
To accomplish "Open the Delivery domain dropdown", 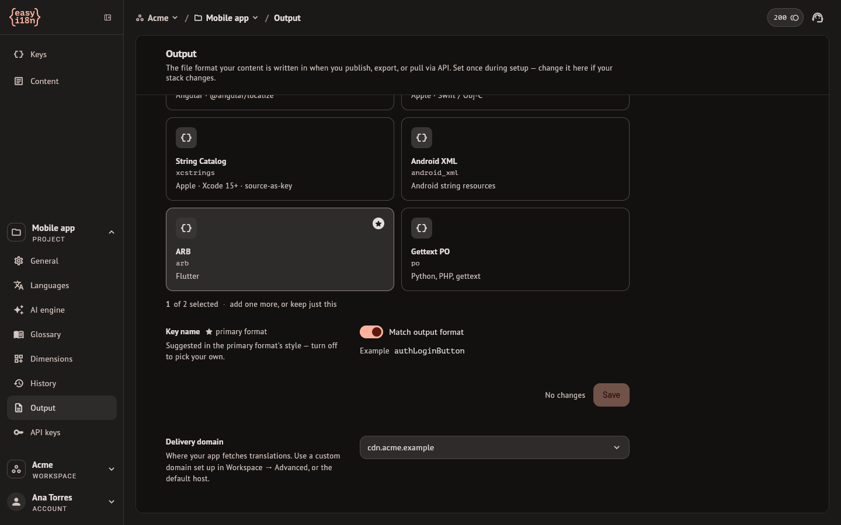I will click(x=494, y=447).
